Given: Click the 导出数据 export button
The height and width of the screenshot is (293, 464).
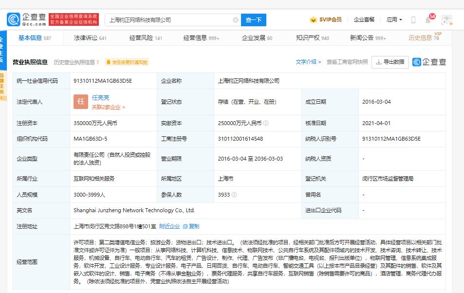Looking at the screenshot, I should coord(390,62).
